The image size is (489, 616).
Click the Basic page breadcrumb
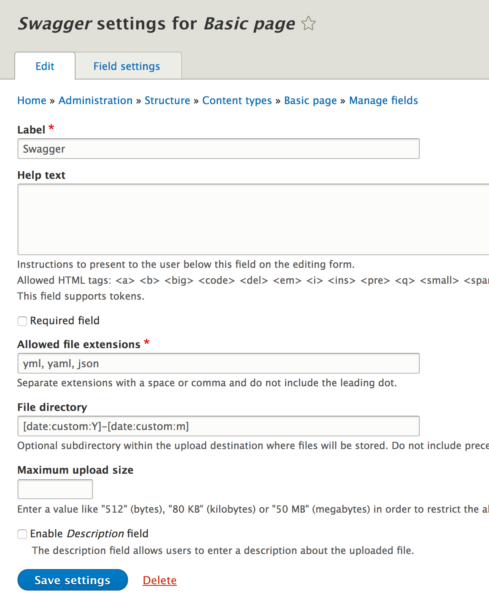tap(310, 101)
